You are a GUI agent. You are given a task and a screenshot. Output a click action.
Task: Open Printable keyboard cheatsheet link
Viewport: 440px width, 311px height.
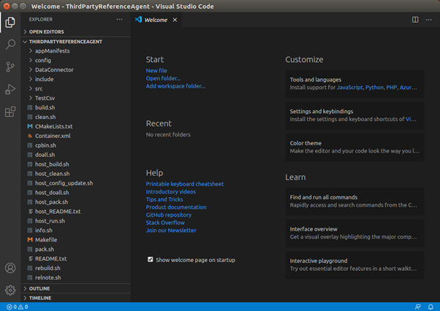[x=185, y=184]
